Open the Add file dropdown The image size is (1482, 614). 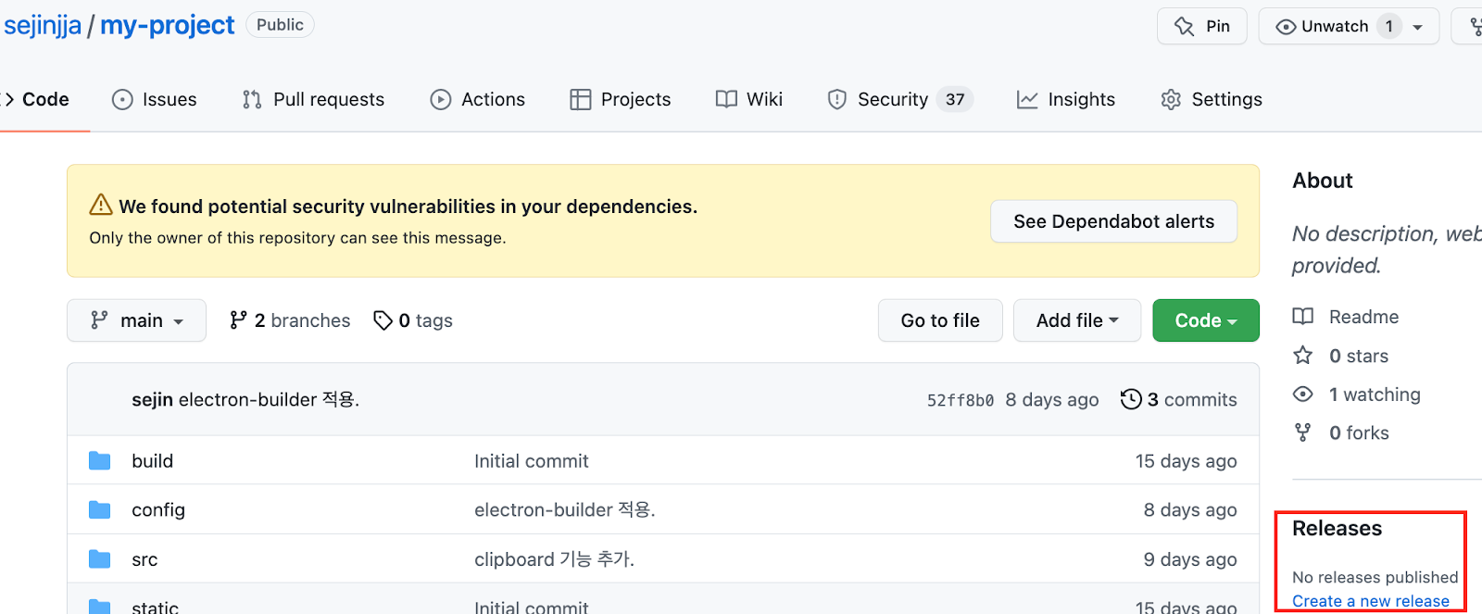click(x=1077, y=320)
